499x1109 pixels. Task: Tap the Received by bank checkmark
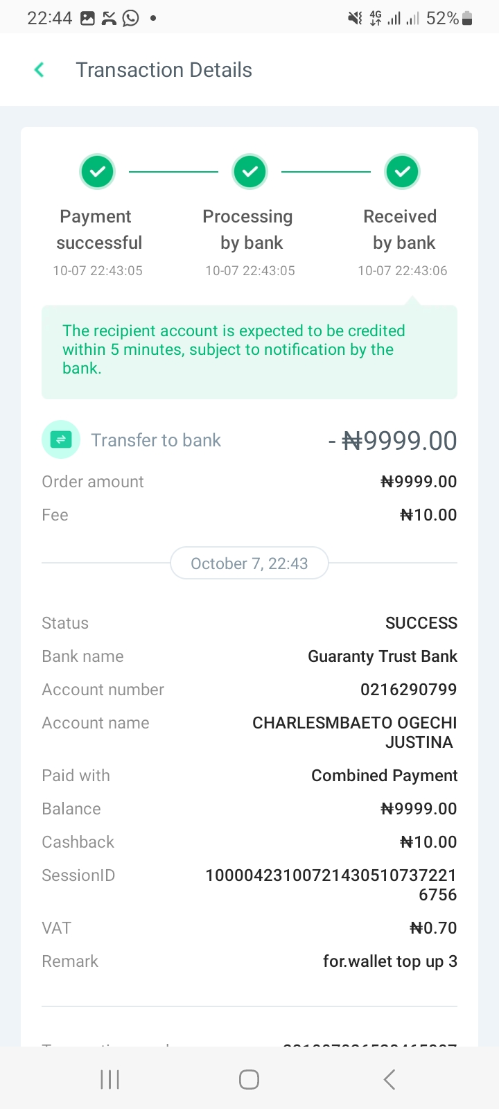[x=402, y=171]
